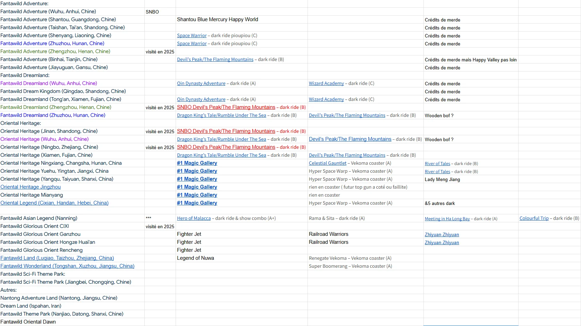581x326 pixels.
Task: Open Hero of Malacca link
Action: point(194,218)
